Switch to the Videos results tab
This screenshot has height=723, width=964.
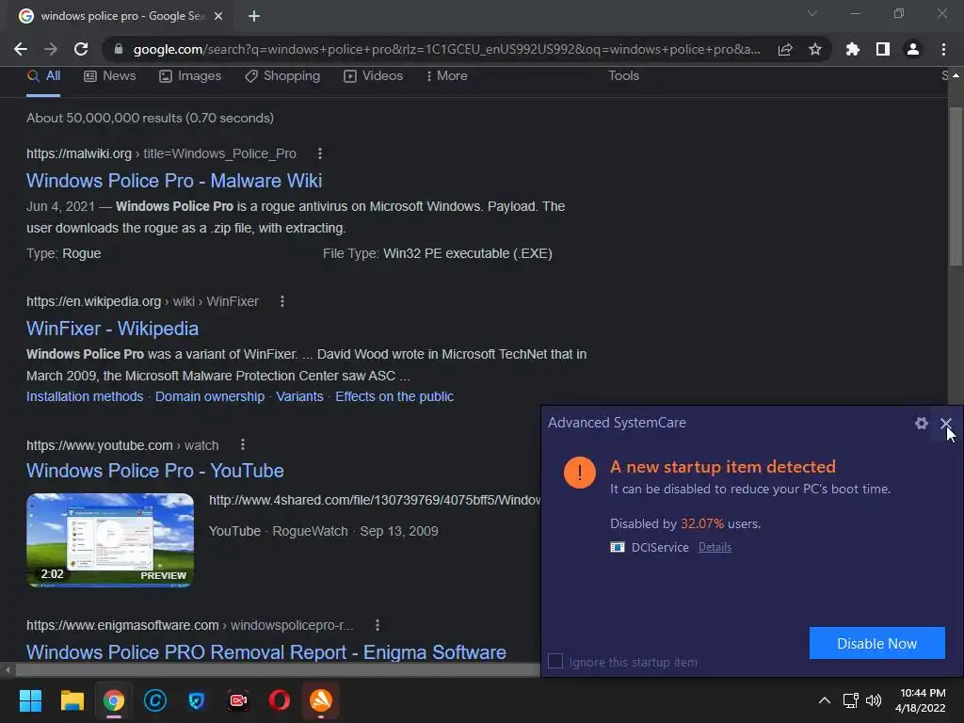tap(373, 76)
